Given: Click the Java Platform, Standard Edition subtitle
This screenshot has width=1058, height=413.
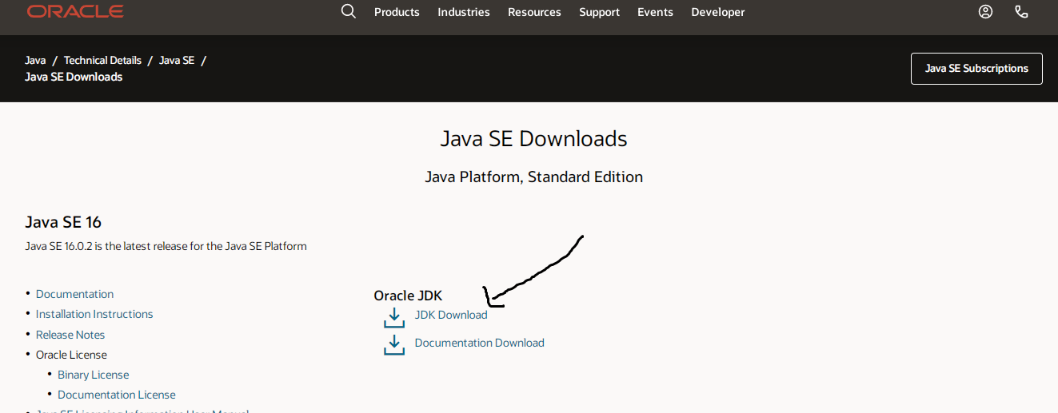Looking at the screenshot, I should (x=533, y=177).
